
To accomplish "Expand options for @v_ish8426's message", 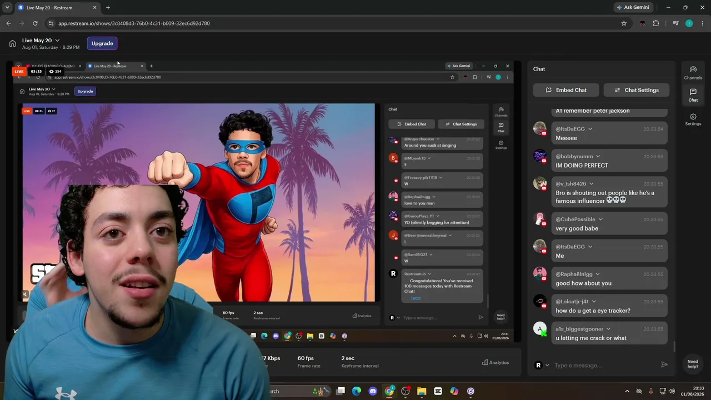I will tap(591, 183).
